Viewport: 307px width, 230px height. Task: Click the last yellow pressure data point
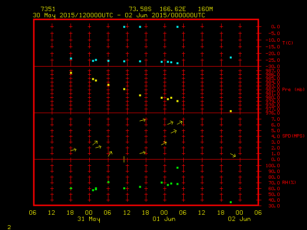[231, 111]
